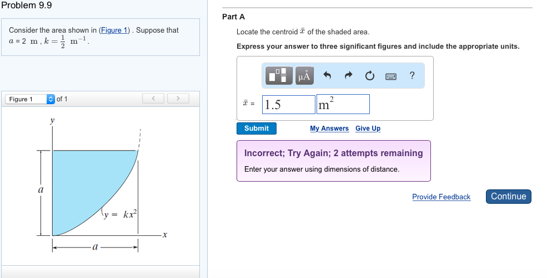Click the incorrect answer feedback message
The height and width of the screenshot is (278, 547).
pyautogui.click(x=333, y=161)
